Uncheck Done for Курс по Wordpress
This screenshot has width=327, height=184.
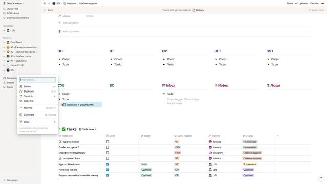(x=108, y=164)
